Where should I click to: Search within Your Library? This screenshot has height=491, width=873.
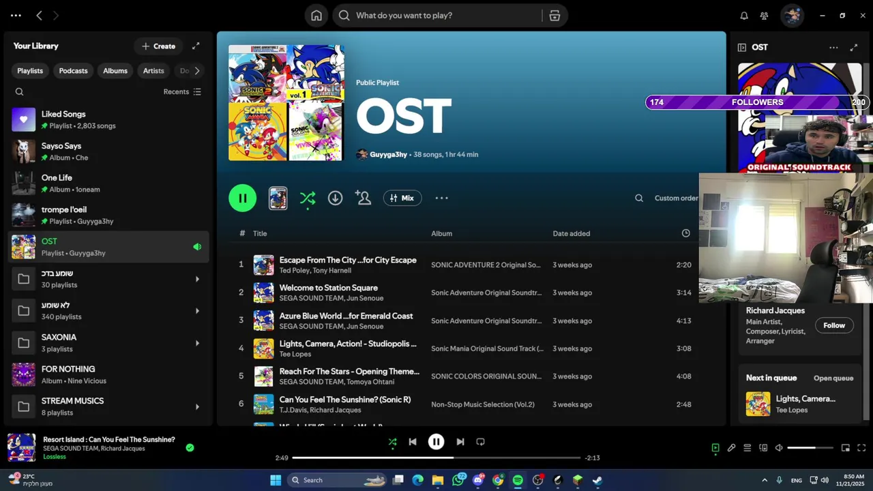[19, 92]
